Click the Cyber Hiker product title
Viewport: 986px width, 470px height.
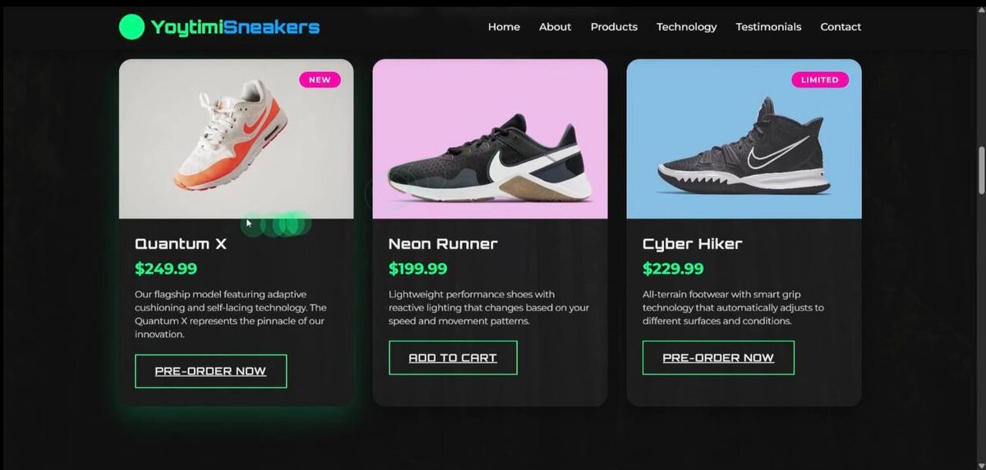[x=692, y=244]
